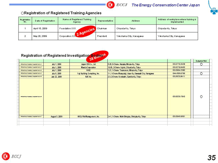Image resolution: width=218 pixels, height=163 pixels.
Task: Click the 'Foundation XXX' agency name
Action: [68, 28]
